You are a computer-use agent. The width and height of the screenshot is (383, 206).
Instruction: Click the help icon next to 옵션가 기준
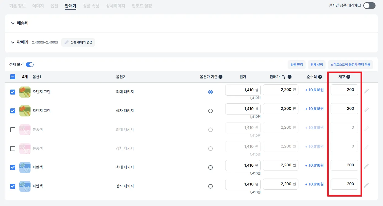pyautogui.click(x=220, y=77)
